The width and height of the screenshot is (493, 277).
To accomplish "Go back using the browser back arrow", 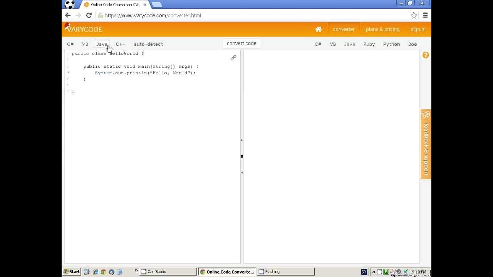I will click(68, 15).
